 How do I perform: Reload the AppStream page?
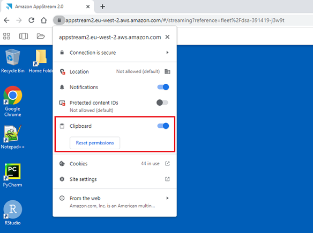point(31,20)
